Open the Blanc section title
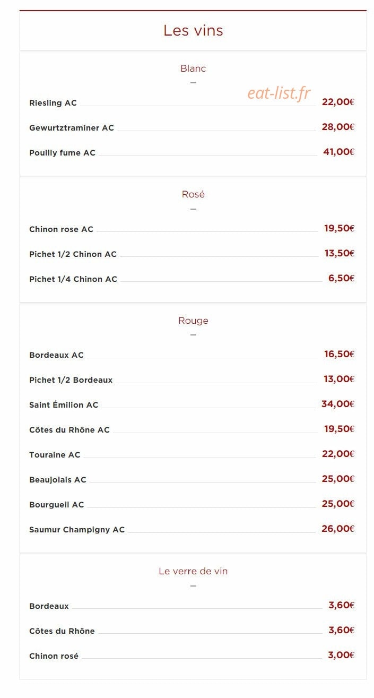374x698 pixels. (193, 68)
